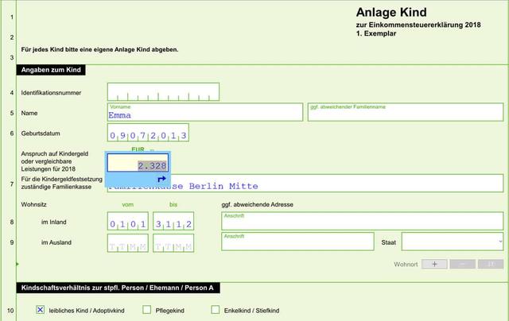
Task: Click the Wohnort plus button
Action: point(434,264)
